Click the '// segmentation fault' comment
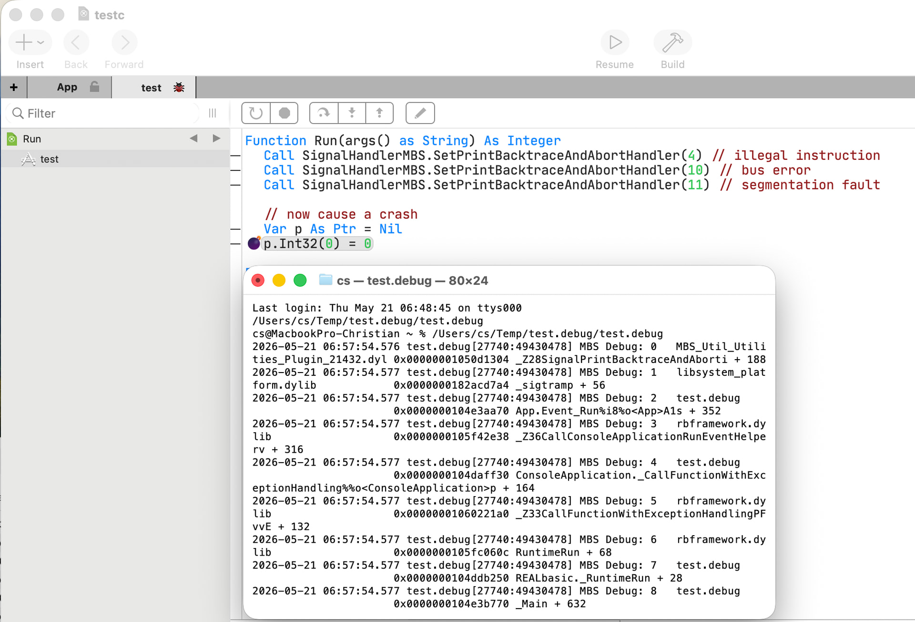Image resolution: width=915 pixels, height=622 pixels. 800,185
